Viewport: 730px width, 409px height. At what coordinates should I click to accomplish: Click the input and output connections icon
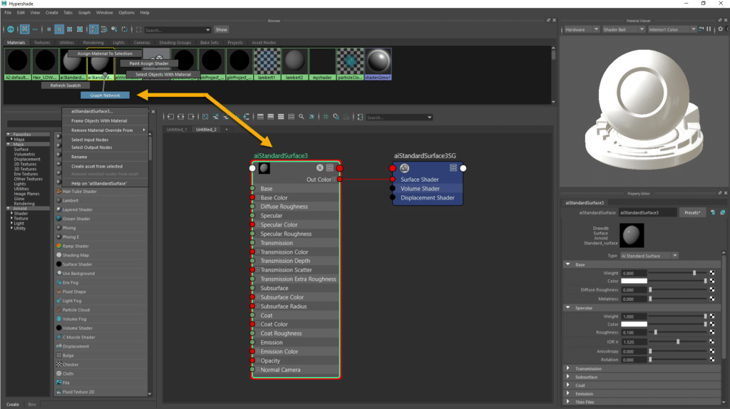click(x=180, y=117)
